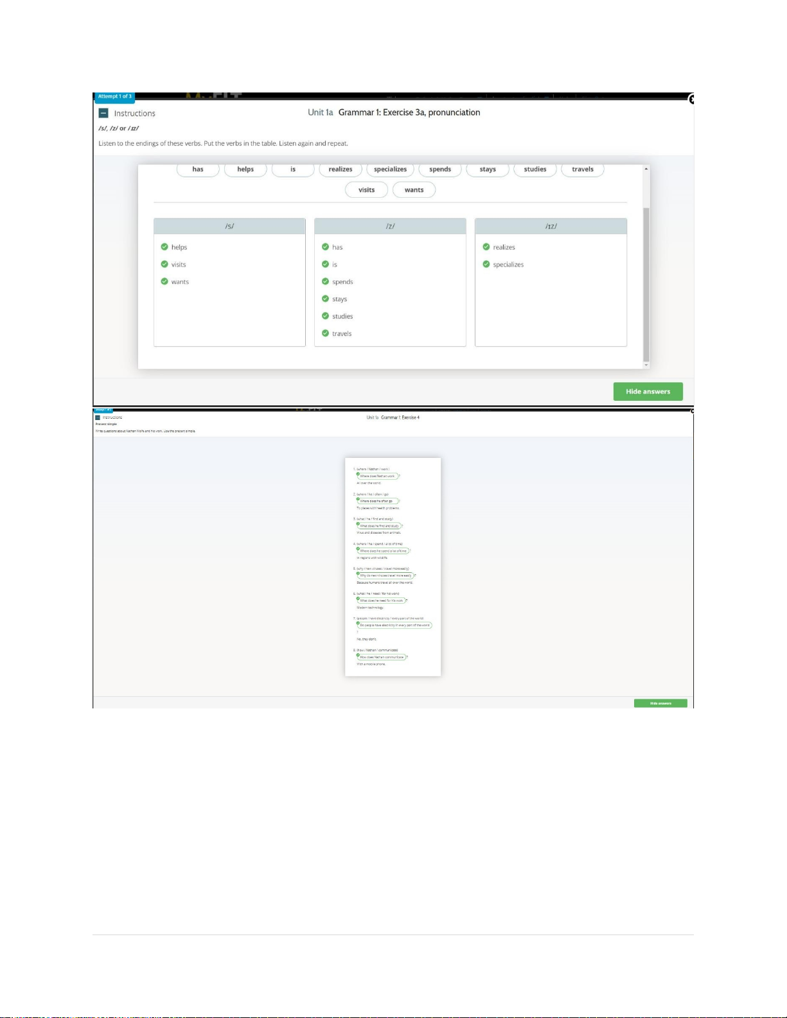Click green checkmark beside 'spends' in /z/

[x=325, y=281]
